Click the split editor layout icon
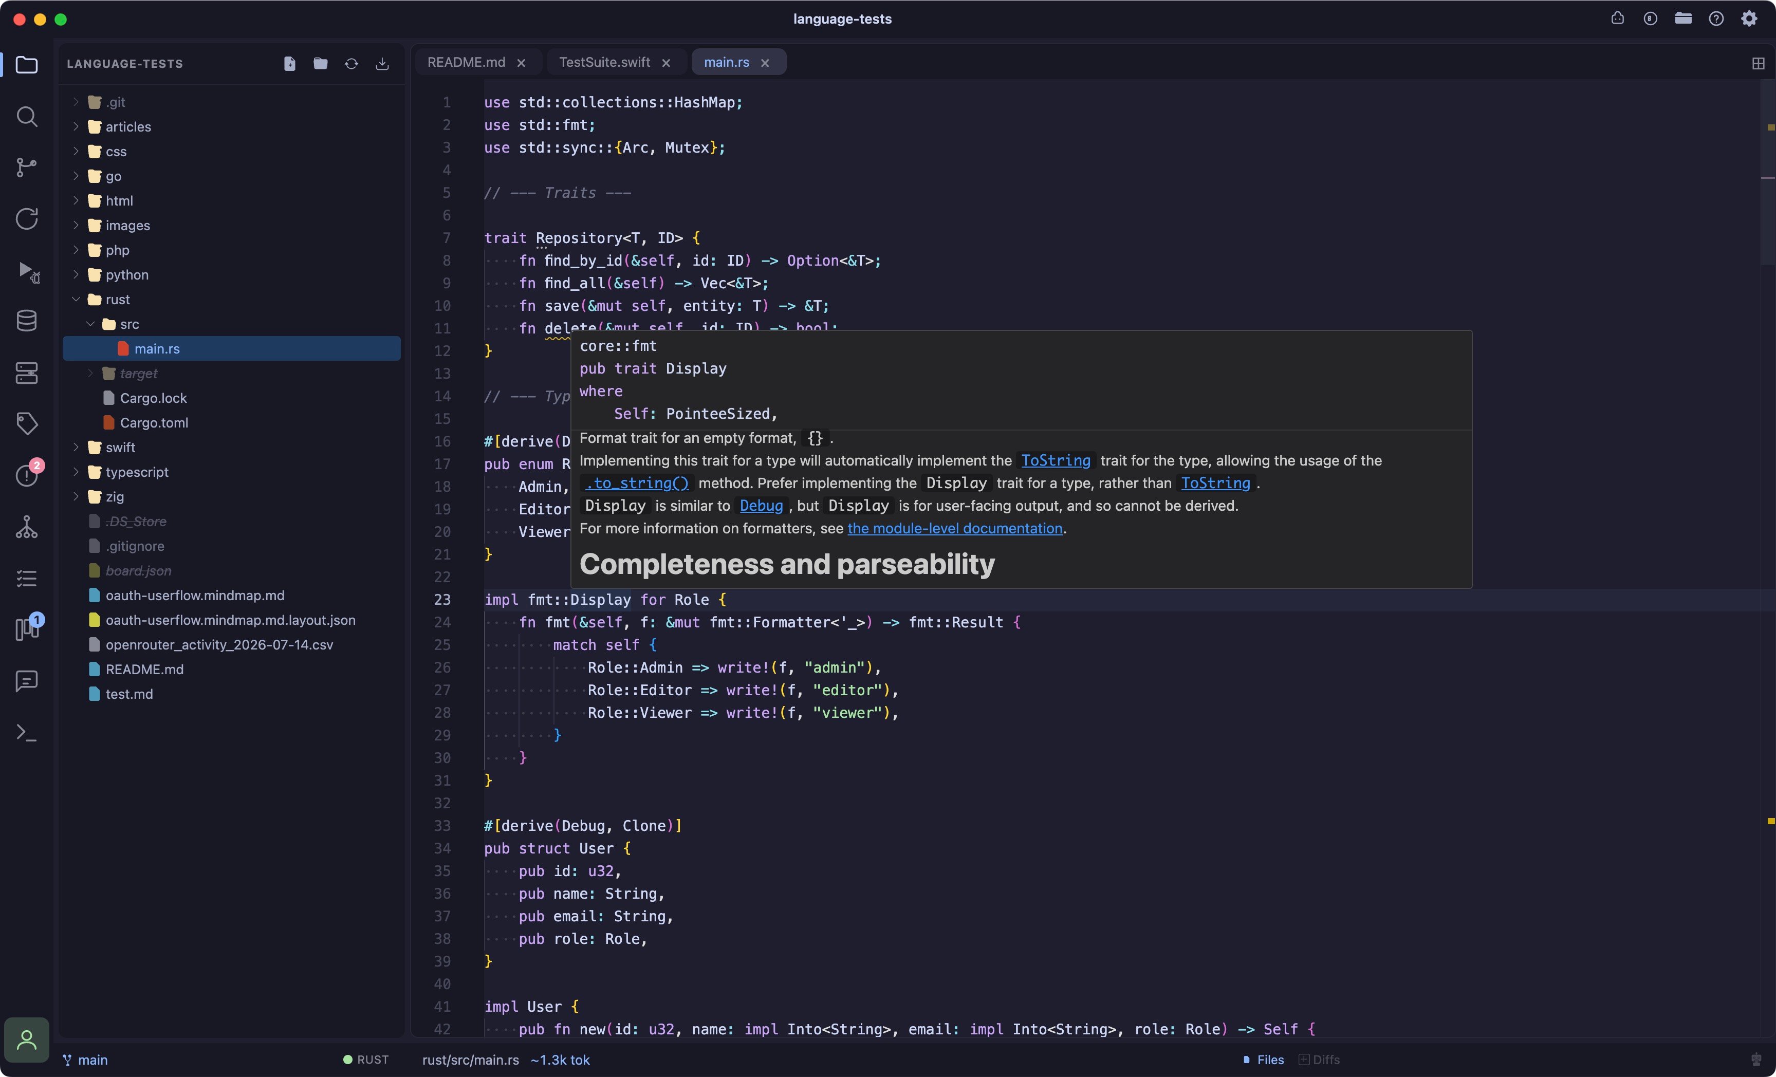The height and width of the screenshot is (1077, 1776). [1758, 63]
